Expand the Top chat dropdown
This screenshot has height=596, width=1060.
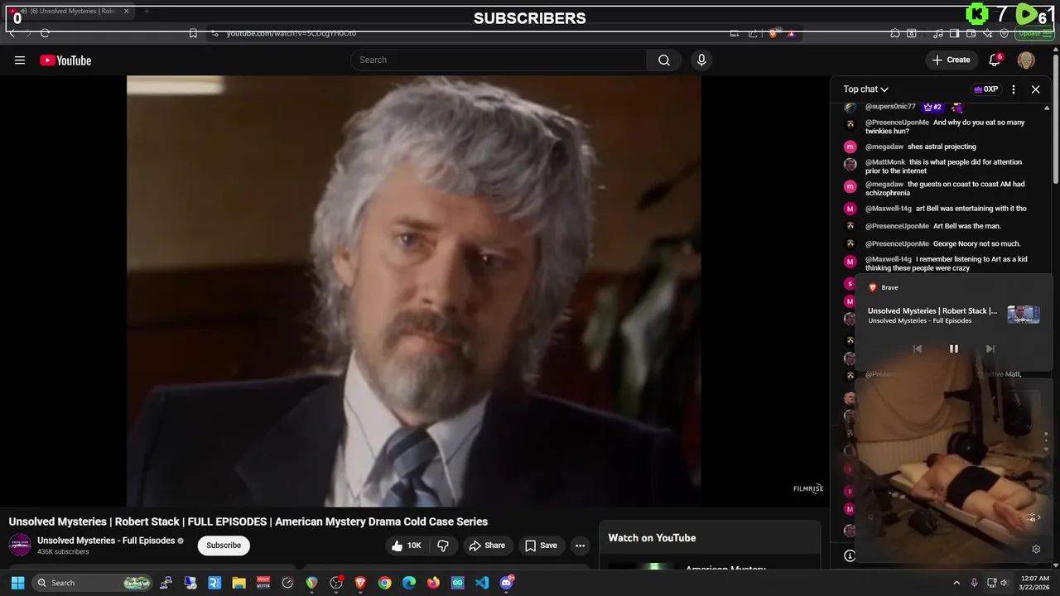click(866, 89)
